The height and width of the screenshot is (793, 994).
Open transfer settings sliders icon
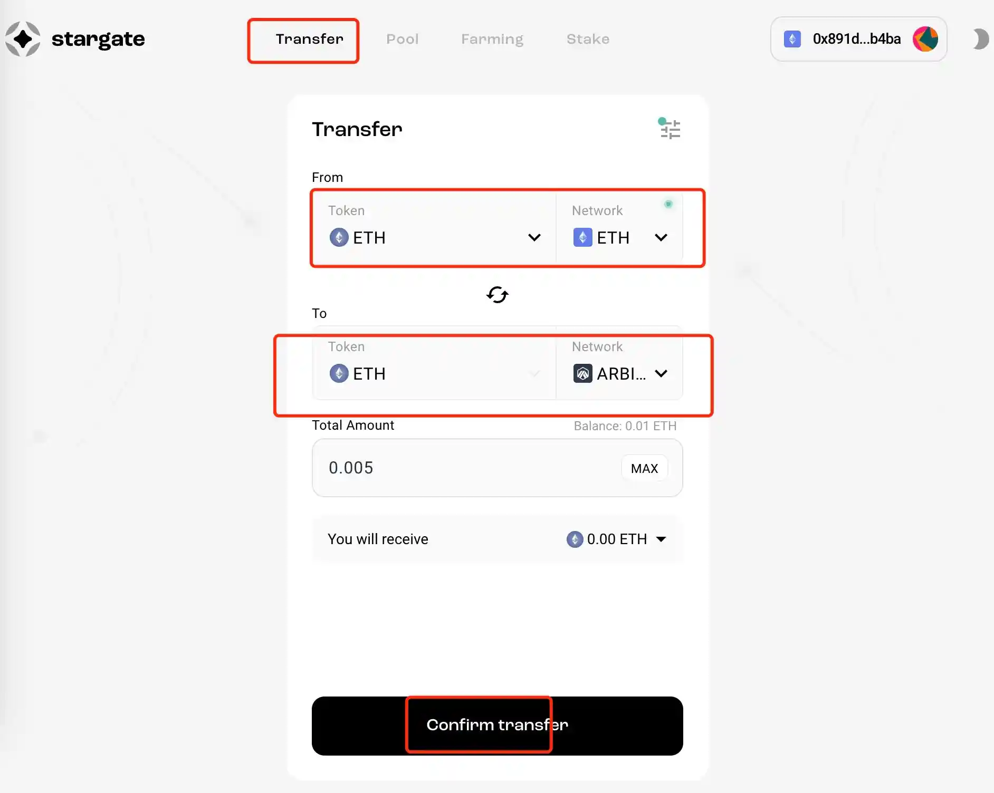pos(670,129)
